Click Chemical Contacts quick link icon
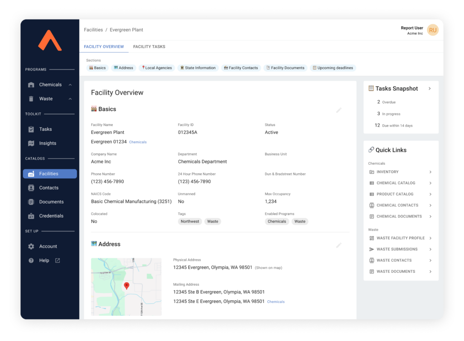Screen dimensions: 464x341 [372, 205]
